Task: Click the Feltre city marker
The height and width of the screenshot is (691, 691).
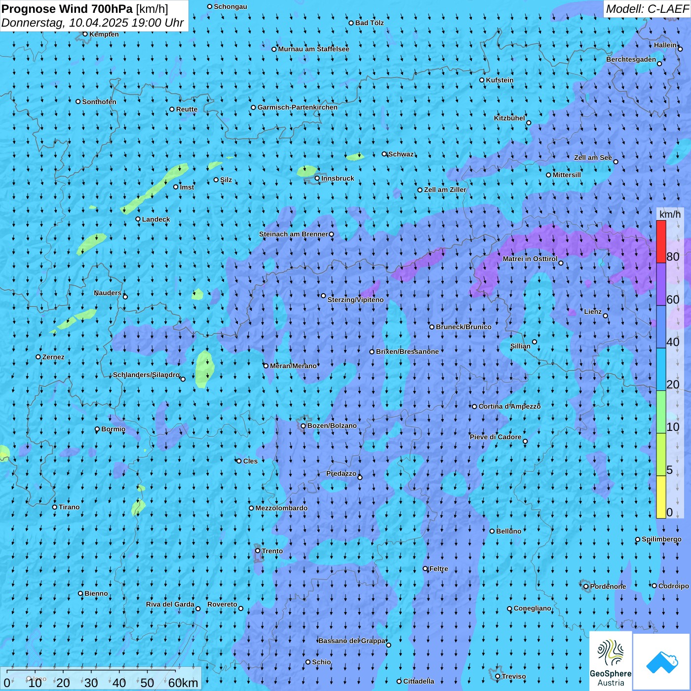Action: click(425, 569)
